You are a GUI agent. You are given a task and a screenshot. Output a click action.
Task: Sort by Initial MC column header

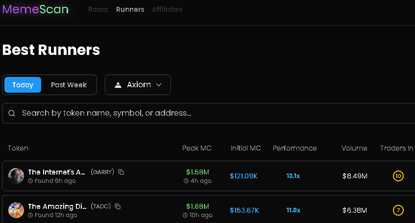click(245, 148)
